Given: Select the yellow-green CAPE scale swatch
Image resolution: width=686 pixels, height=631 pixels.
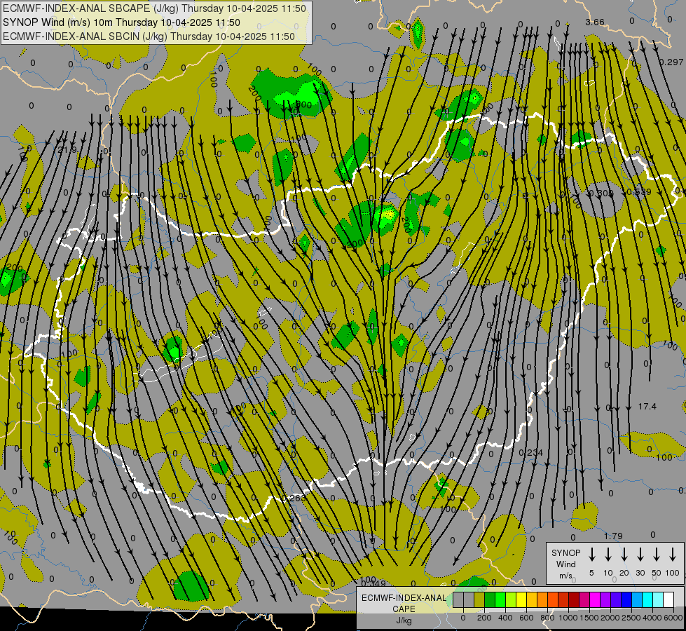Looking at the screenshot, I should pos(511,599).
